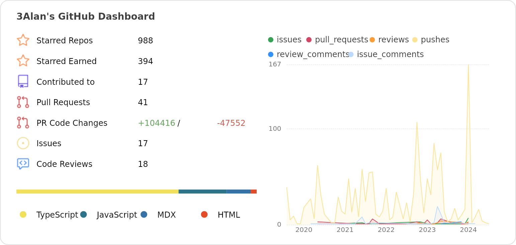Viewport: 516px width, 245px height.
Task: Toggle the review_comments legend dot
Action: 271,54
